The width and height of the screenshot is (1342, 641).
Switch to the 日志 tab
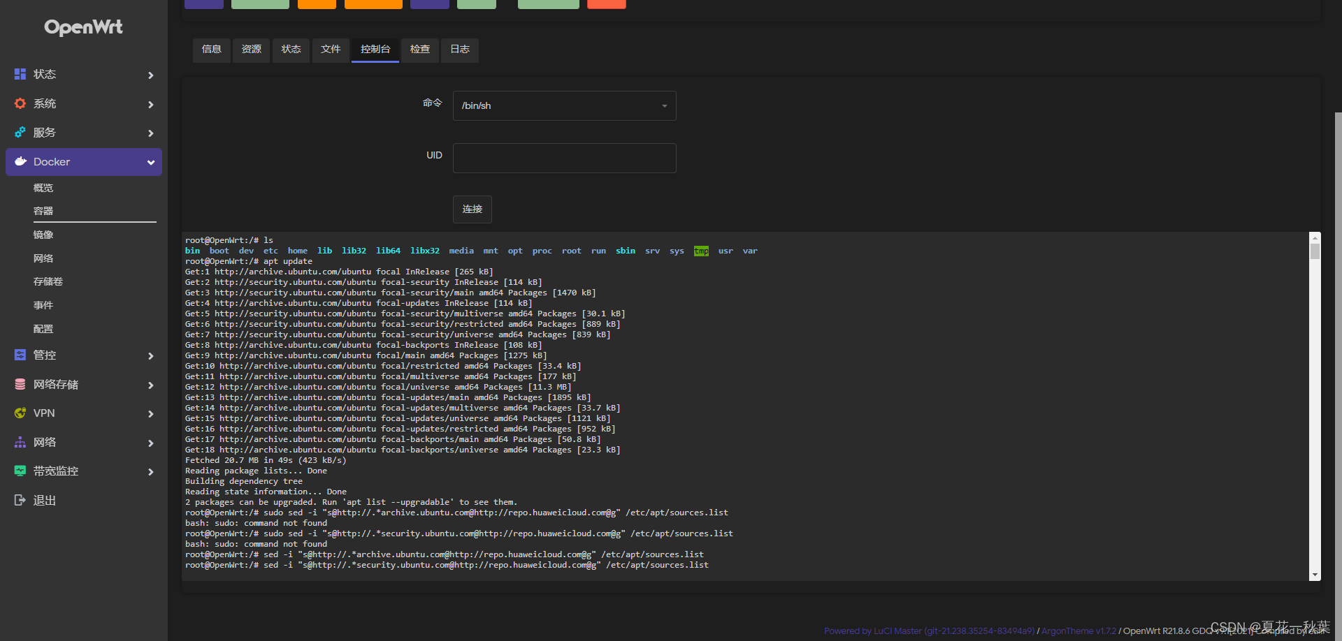pyautogui.click(x=459, y=50)
